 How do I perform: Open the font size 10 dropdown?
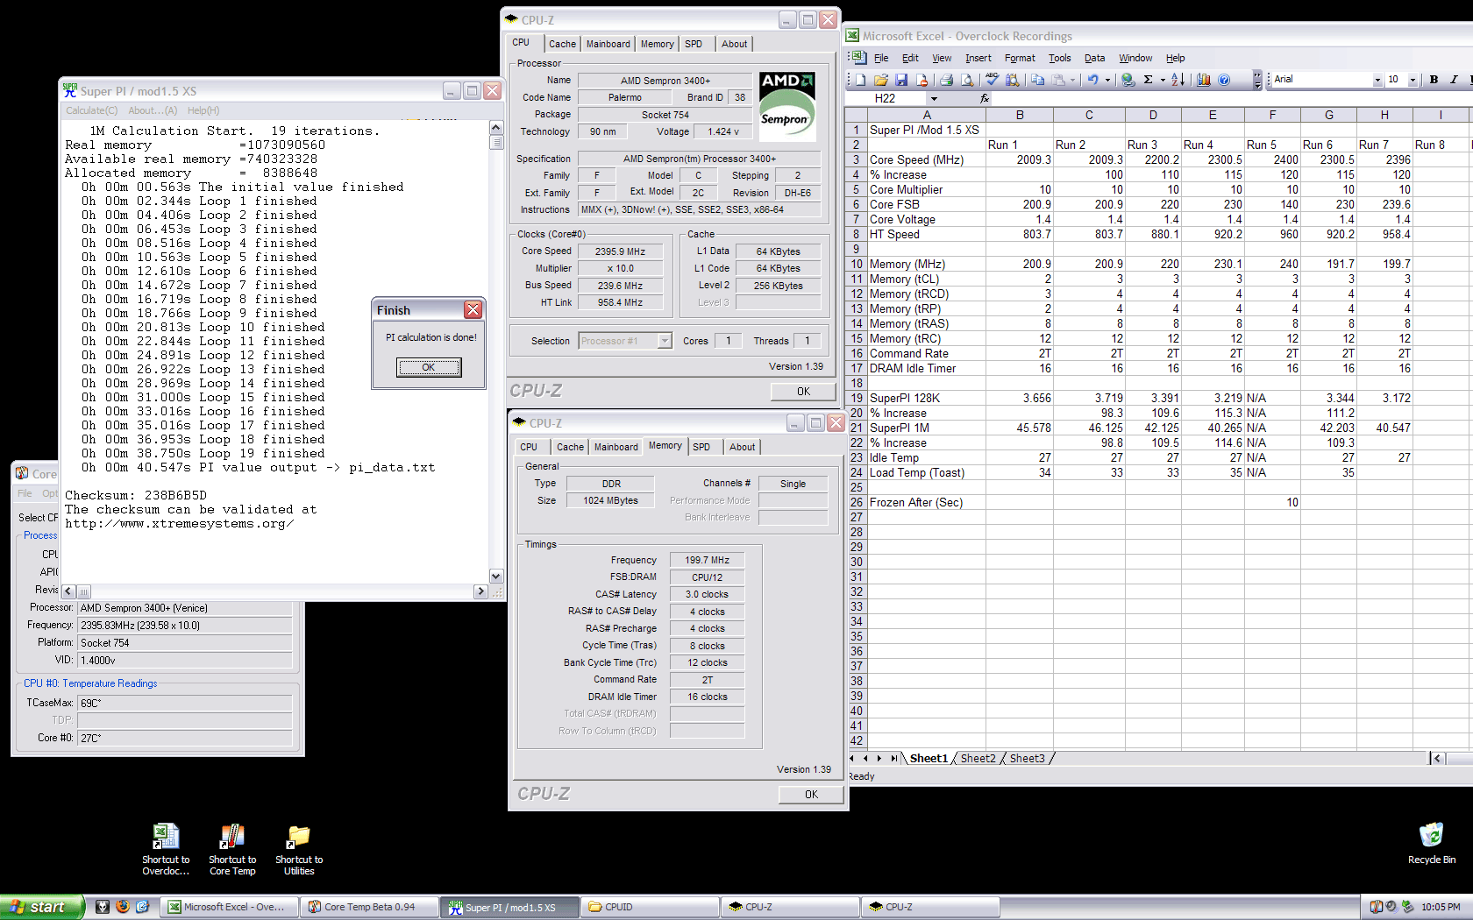[x=1413, y=80]
